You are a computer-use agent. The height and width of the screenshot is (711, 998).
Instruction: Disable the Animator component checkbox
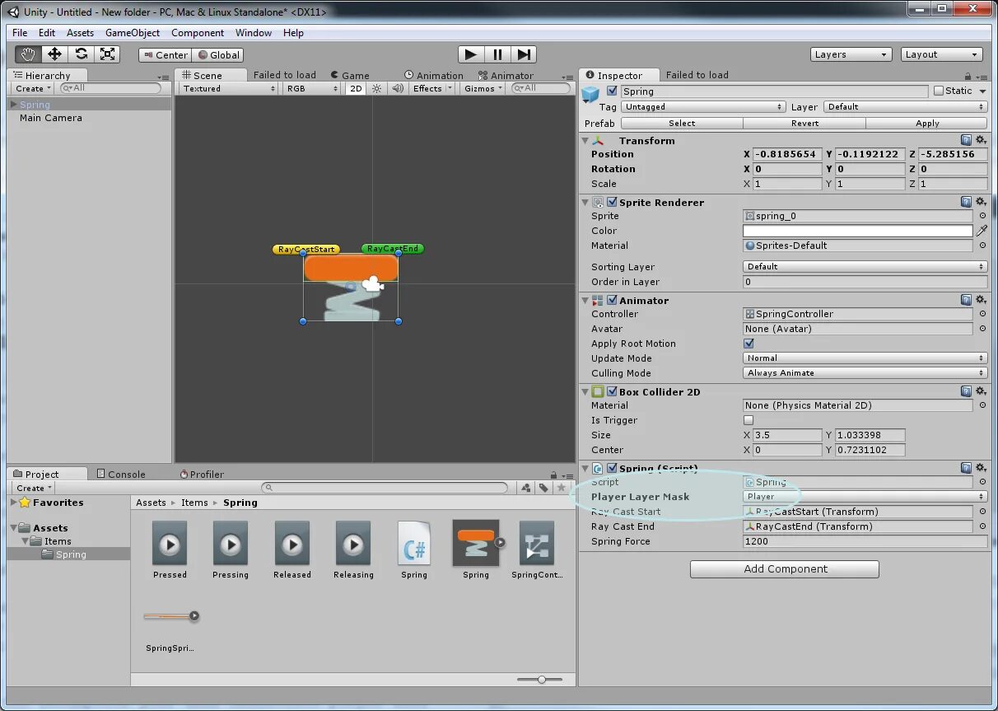(x=612, y=301)
